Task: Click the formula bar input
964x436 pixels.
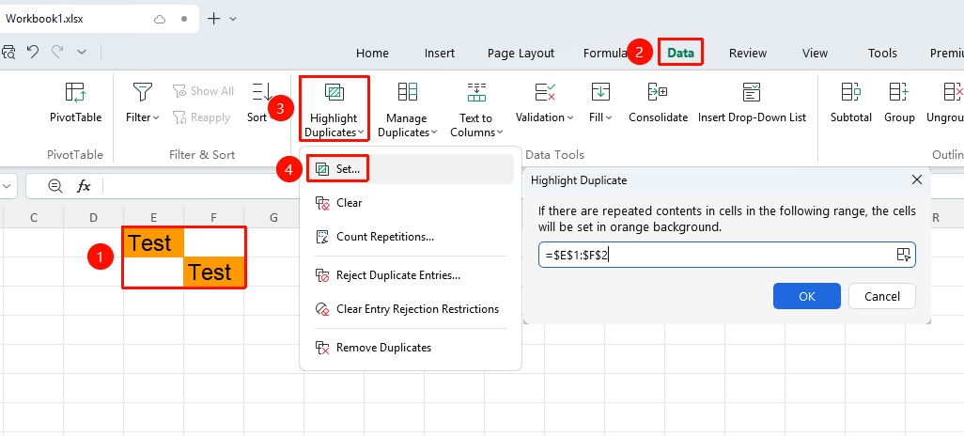Action: click(x=203, y=186)
